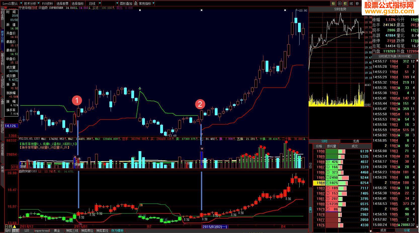Open the 分时回忆 sidebar tab
This screenshot has height=233, width=419.
[x=2, y=127]
